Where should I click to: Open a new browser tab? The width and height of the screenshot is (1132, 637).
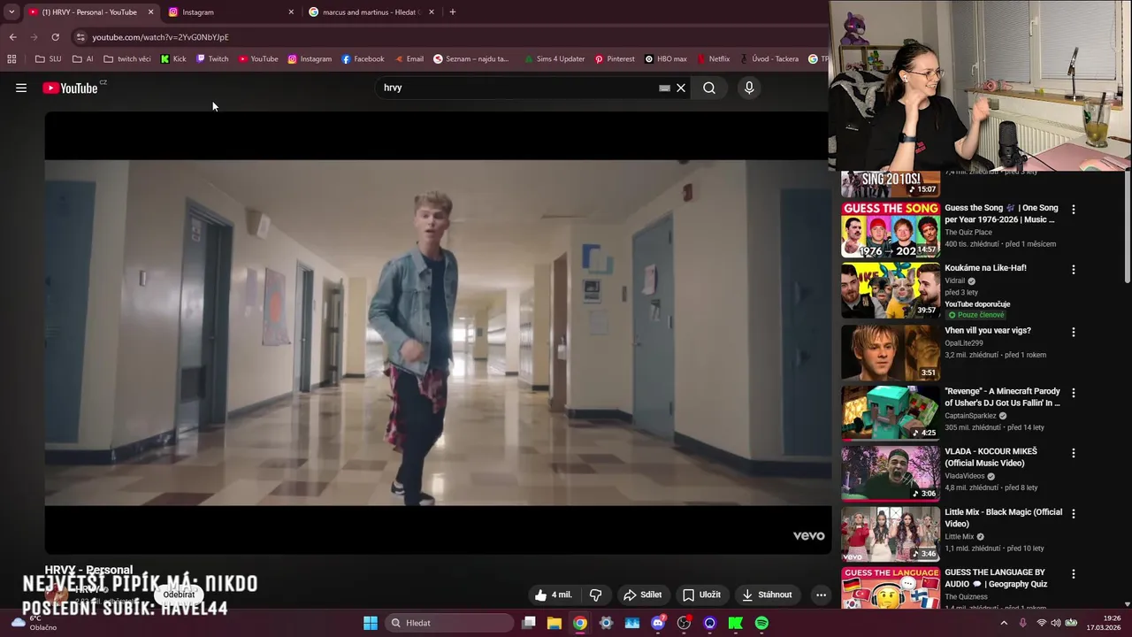click(453, 12)
